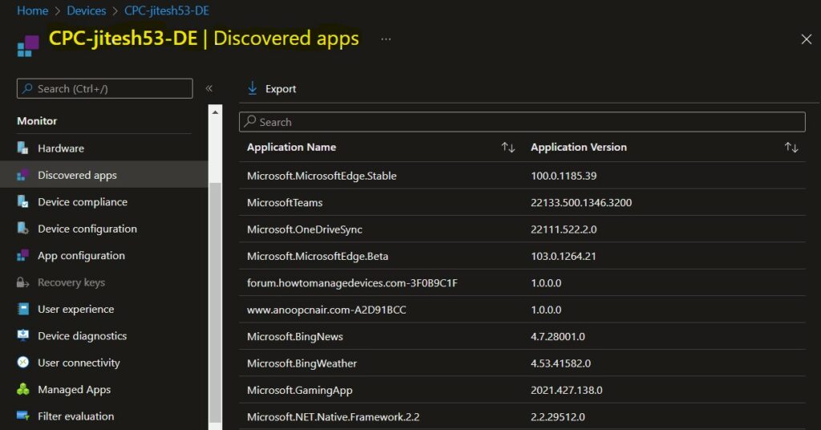Select the Microsoft.GamingApp row

522,390
